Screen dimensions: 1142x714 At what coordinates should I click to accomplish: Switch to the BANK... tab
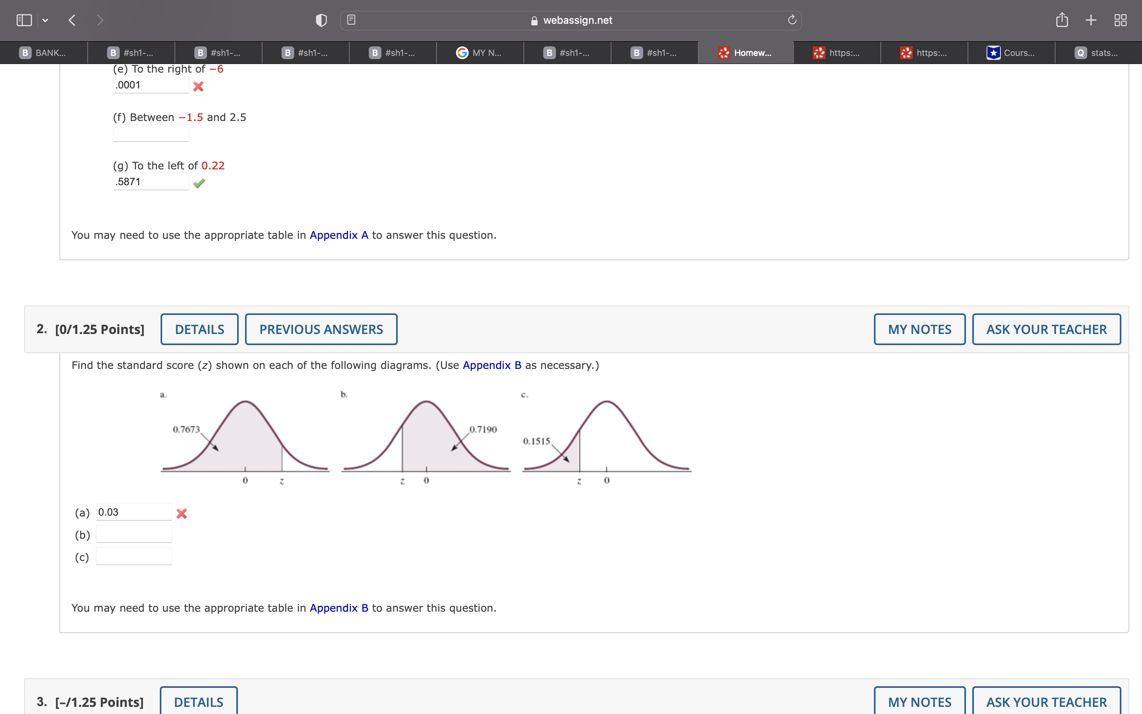click(x=43, y=53)
